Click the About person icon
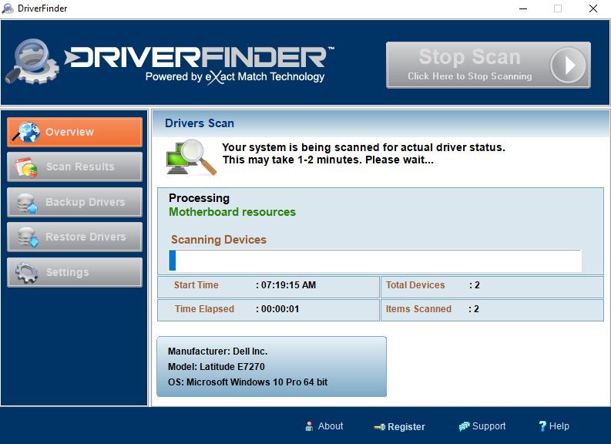The height and width of the screenshot is (444, 611). (x=309, y=426)
